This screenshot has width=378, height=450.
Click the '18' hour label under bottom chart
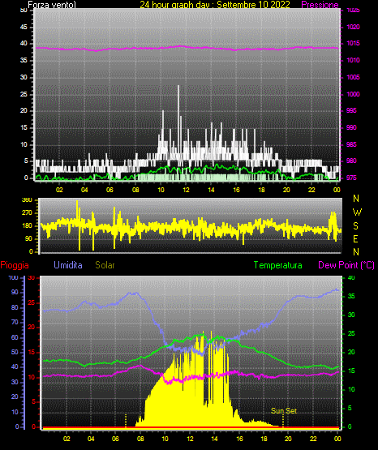tap(264, 439)
